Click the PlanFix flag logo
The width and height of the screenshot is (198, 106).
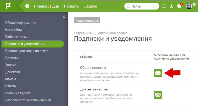click(x=8, y=6)
